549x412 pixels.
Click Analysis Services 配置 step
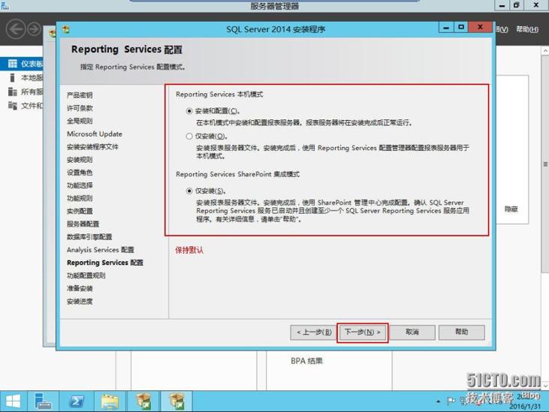tap(101, 250)
